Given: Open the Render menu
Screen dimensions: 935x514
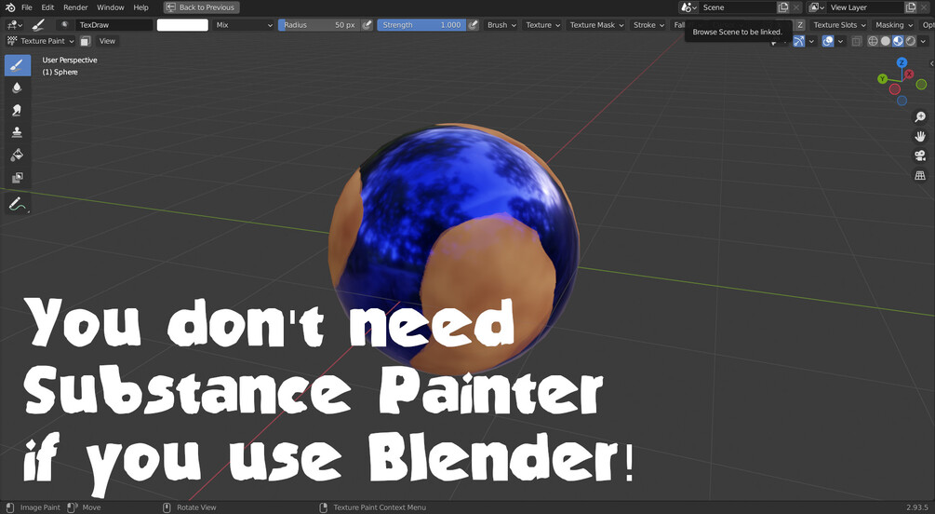Looking at the screenshot, I should tap(75, 7).
